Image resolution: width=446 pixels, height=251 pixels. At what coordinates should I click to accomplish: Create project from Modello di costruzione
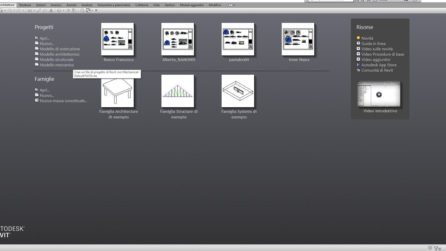(x=57, y=49)
